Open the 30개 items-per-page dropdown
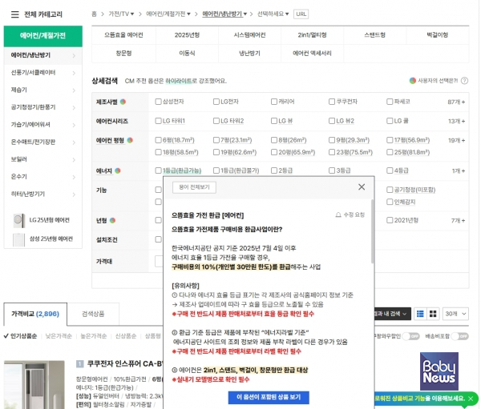Screen dimensions: 481x409 455,314
